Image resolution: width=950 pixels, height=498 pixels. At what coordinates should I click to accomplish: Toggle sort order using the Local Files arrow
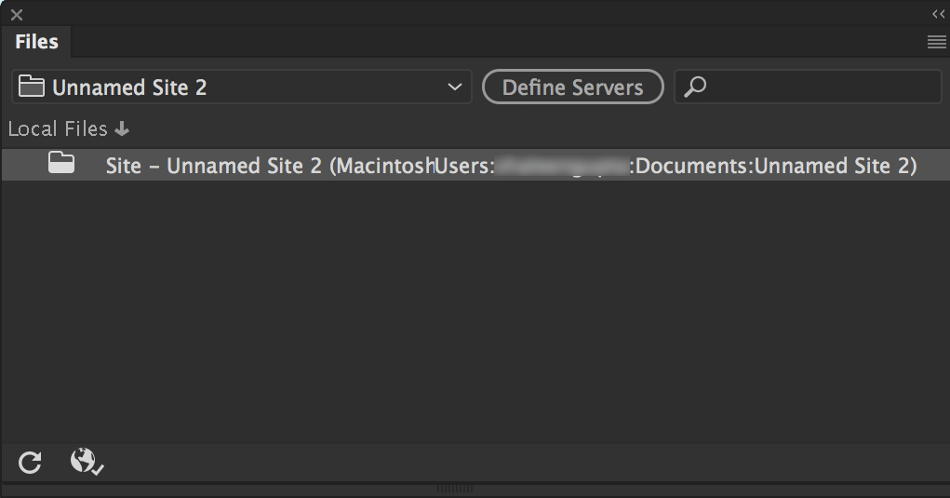point(122,129)
